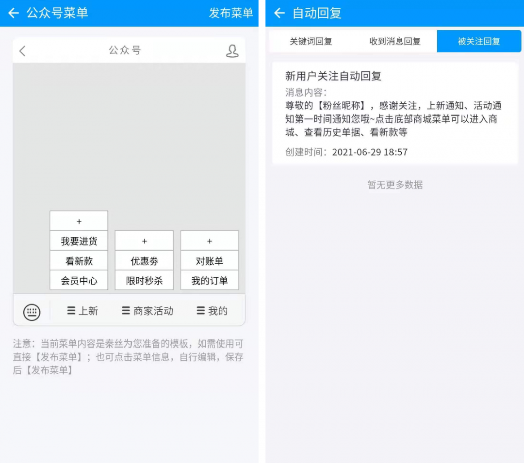Open the 商家活动 main menu
Viewport: 524px width, 463px height.
tap(147, 311)
